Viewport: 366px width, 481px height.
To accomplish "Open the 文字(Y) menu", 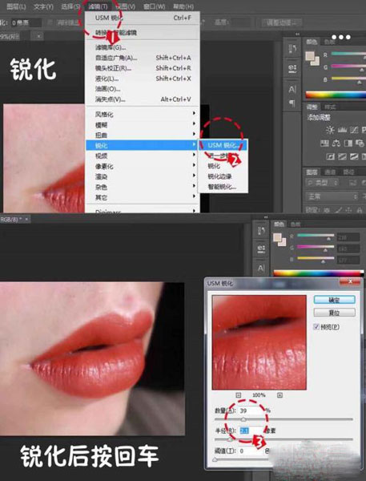I will tap(43, 6).
